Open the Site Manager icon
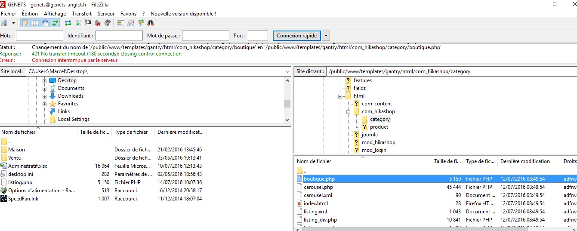 (4, 23)
